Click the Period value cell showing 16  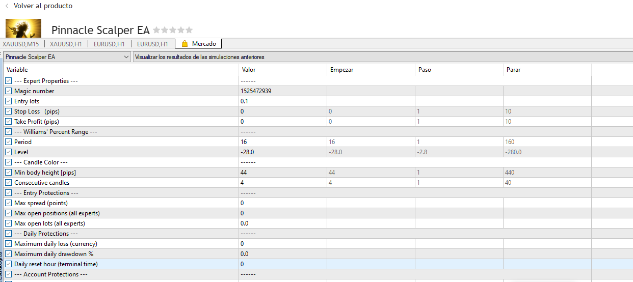pyautogui.click(x=282, y=142)
